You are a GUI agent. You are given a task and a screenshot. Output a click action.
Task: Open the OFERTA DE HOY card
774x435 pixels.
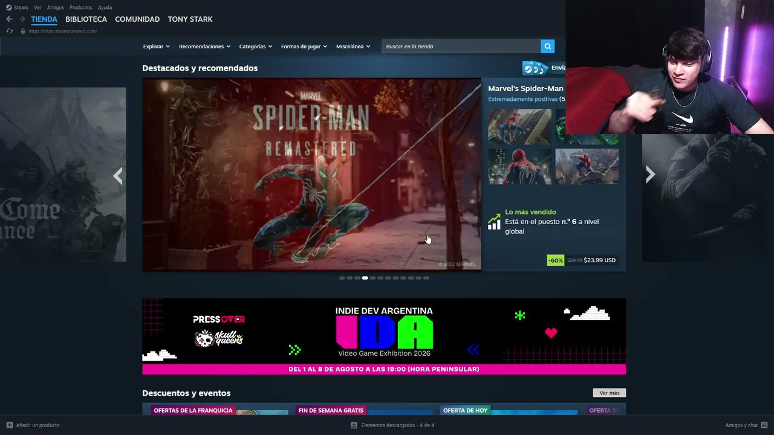[x=509, y=411]
